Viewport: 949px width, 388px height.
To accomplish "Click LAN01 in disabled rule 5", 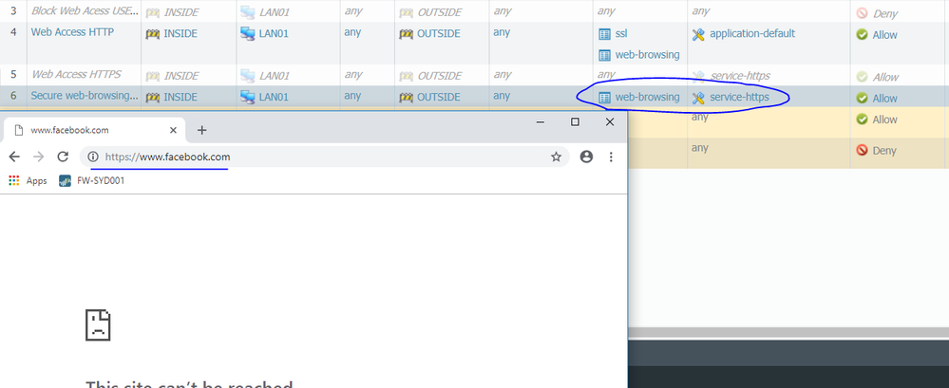I will 274,76.
